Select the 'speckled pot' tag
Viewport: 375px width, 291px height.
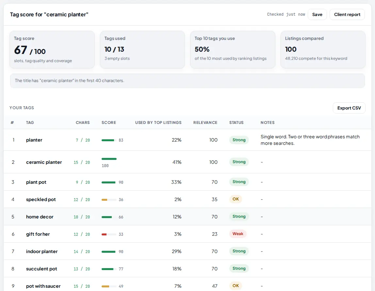tap(41, 199)
